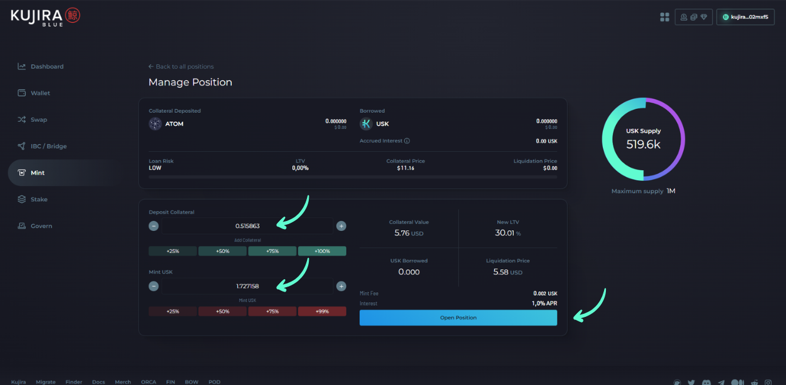Open the ORCA footer link

(x=149, y=382)
